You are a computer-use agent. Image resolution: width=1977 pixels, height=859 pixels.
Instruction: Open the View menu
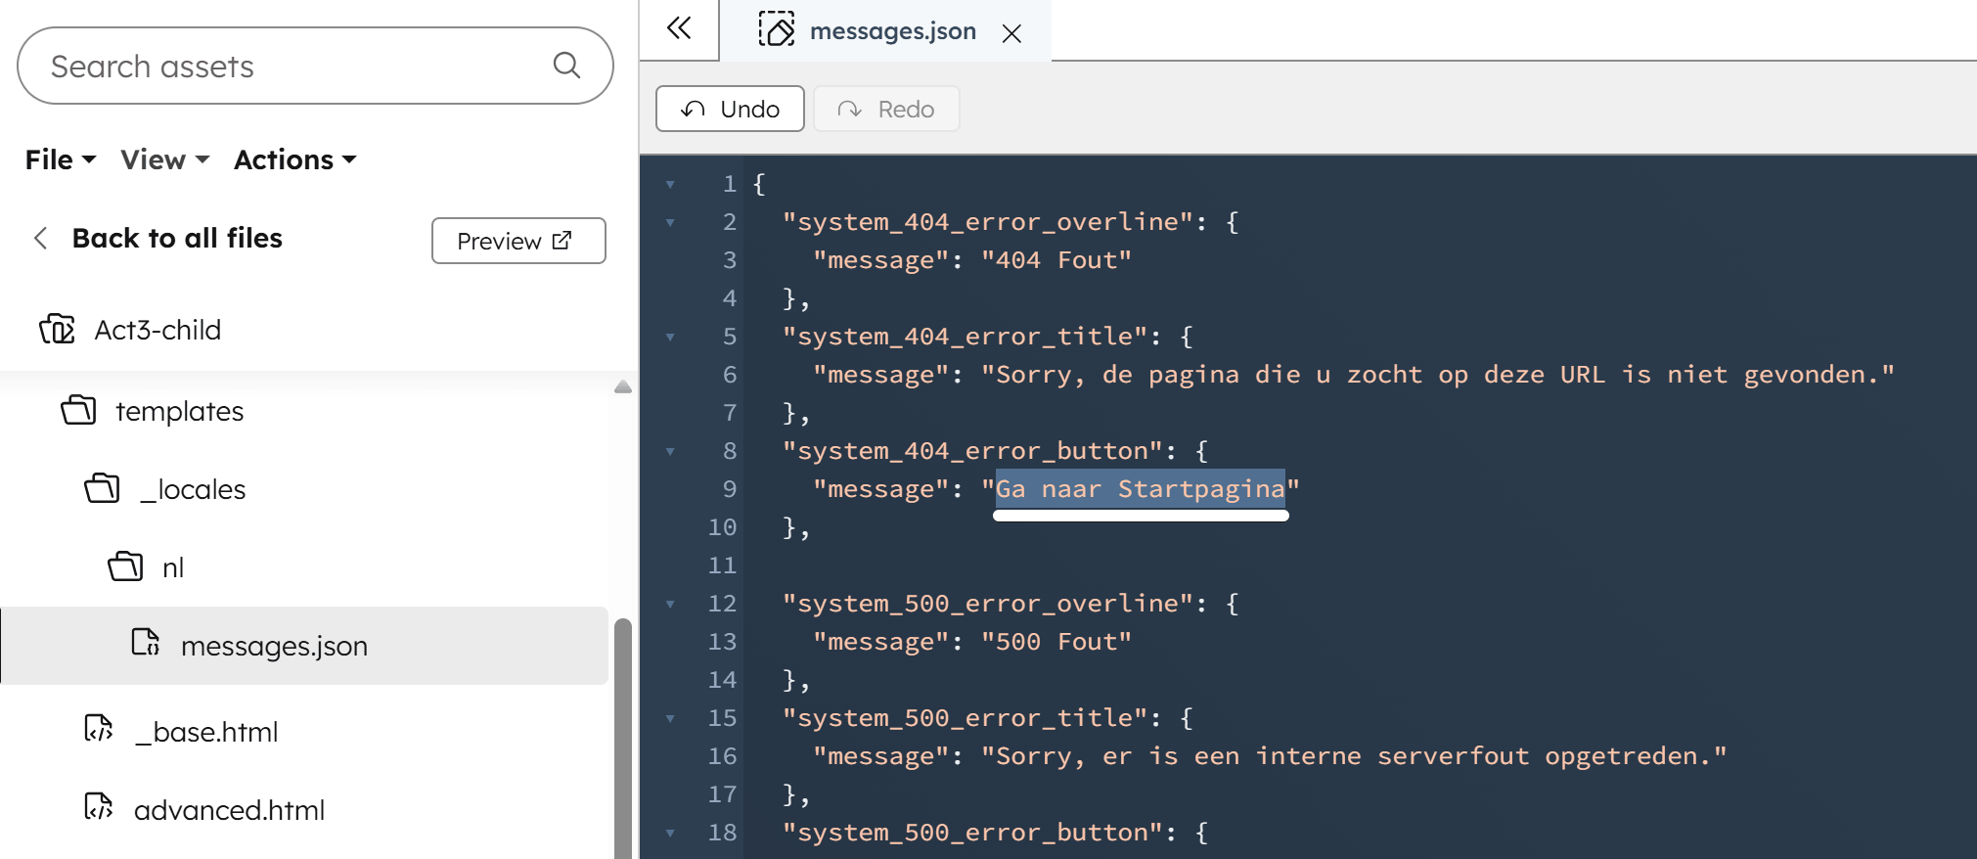pos(165,159)
